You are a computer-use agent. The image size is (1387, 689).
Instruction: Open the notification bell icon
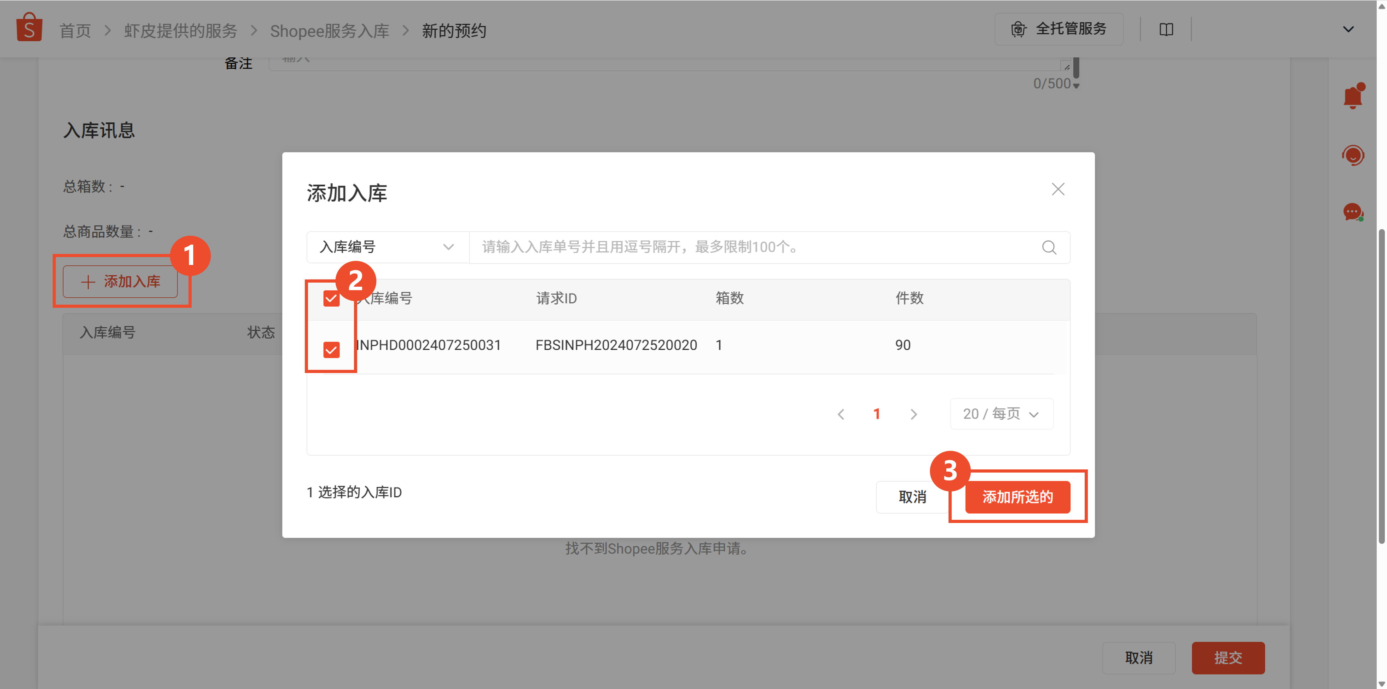pos(1353,97)
